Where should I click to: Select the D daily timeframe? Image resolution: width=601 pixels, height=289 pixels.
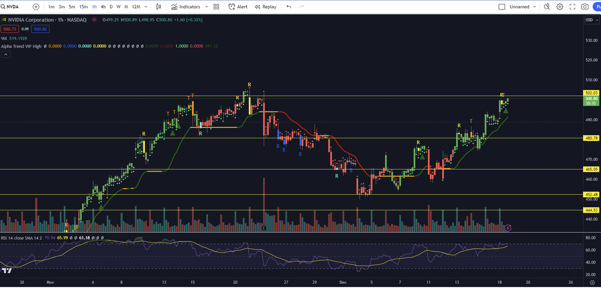coord(111,7)
